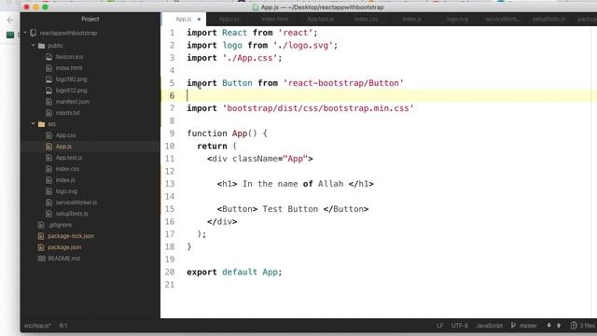The width and height of the screenshot is (597, 336).
Task: Click the 6:1 cursor position indicator
Action: coord(63,326)
